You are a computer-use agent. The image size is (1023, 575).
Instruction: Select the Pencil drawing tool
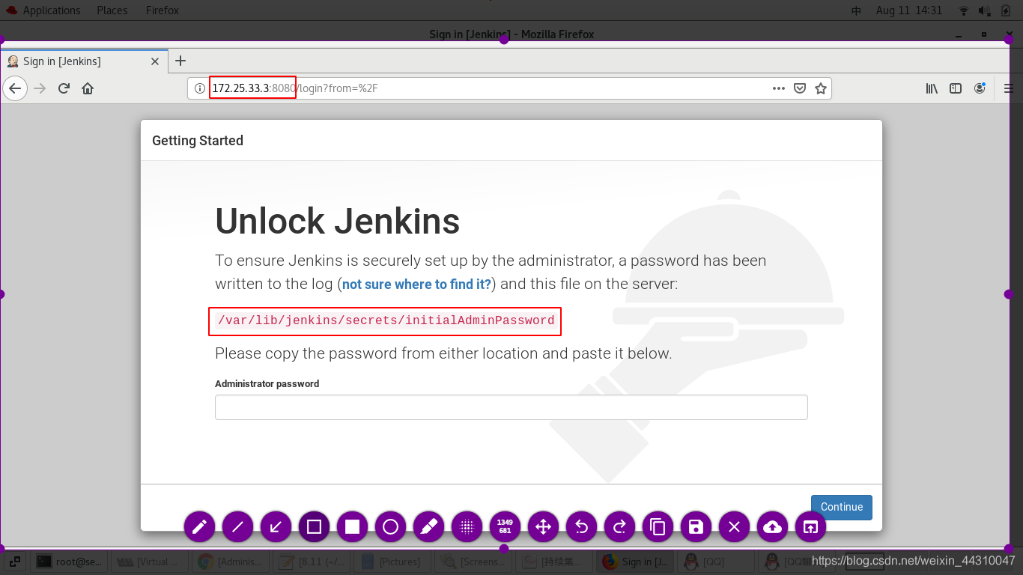coord(199,527)
